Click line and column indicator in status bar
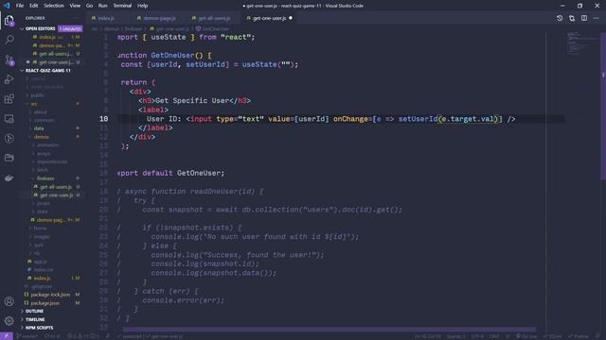The width and height of the screenshot is (606, 340). point(428,336)
